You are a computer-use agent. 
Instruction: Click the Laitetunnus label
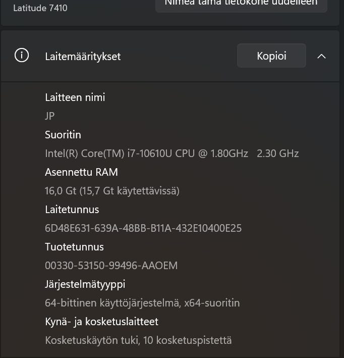click(x=72, y=210)
